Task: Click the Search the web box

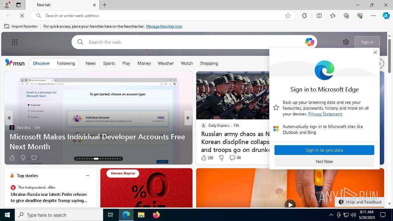Action: 194,42
